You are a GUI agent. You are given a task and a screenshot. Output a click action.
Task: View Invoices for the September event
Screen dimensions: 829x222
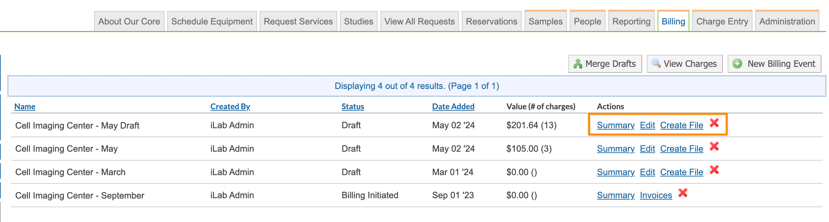[x=656, y=195]
